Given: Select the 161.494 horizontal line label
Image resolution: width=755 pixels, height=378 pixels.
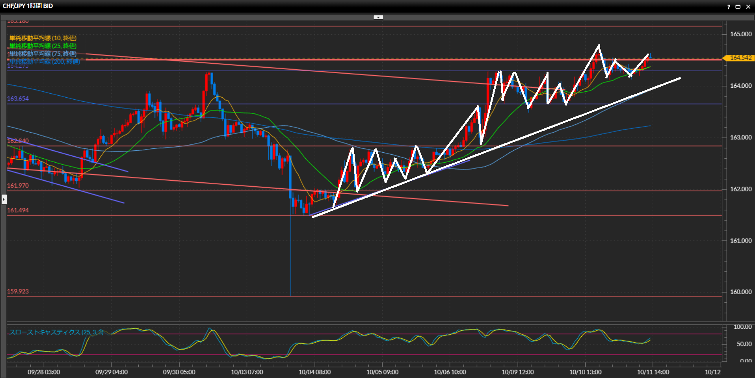Looking at the screenshot, I should [18, 210].
